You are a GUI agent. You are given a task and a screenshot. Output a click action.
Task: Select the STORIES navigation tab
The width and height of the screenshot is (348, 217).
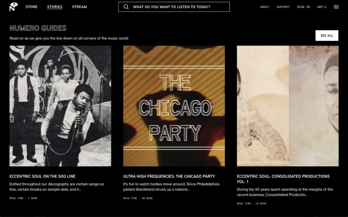(55, 7)
